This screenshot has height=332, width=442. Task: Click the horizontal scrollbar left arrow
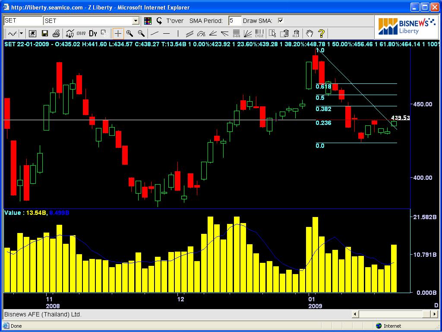355,314
